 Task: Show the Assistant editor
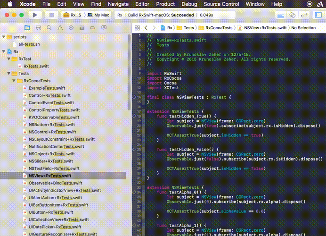pyautogui.click(x=293, y=15)
